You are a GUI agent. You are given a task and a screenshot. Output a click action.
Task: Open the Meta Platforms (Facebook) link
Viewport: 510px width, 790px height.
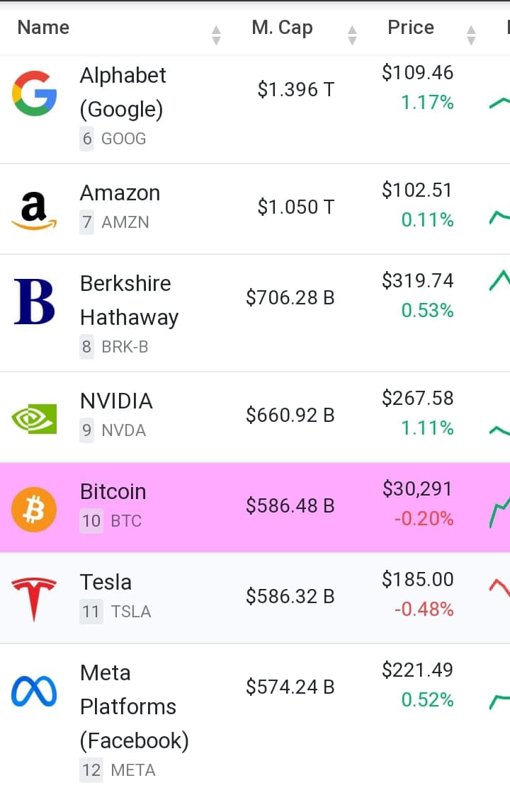(135, 707)
